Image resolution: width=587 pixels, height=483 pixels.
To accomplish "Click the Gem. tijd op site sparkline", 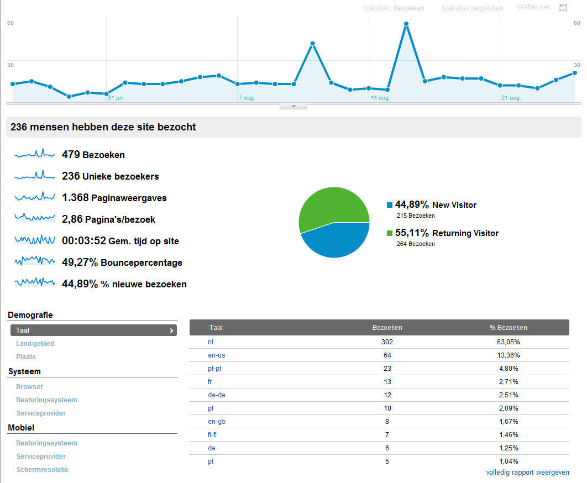I will [x=35, y=239].
